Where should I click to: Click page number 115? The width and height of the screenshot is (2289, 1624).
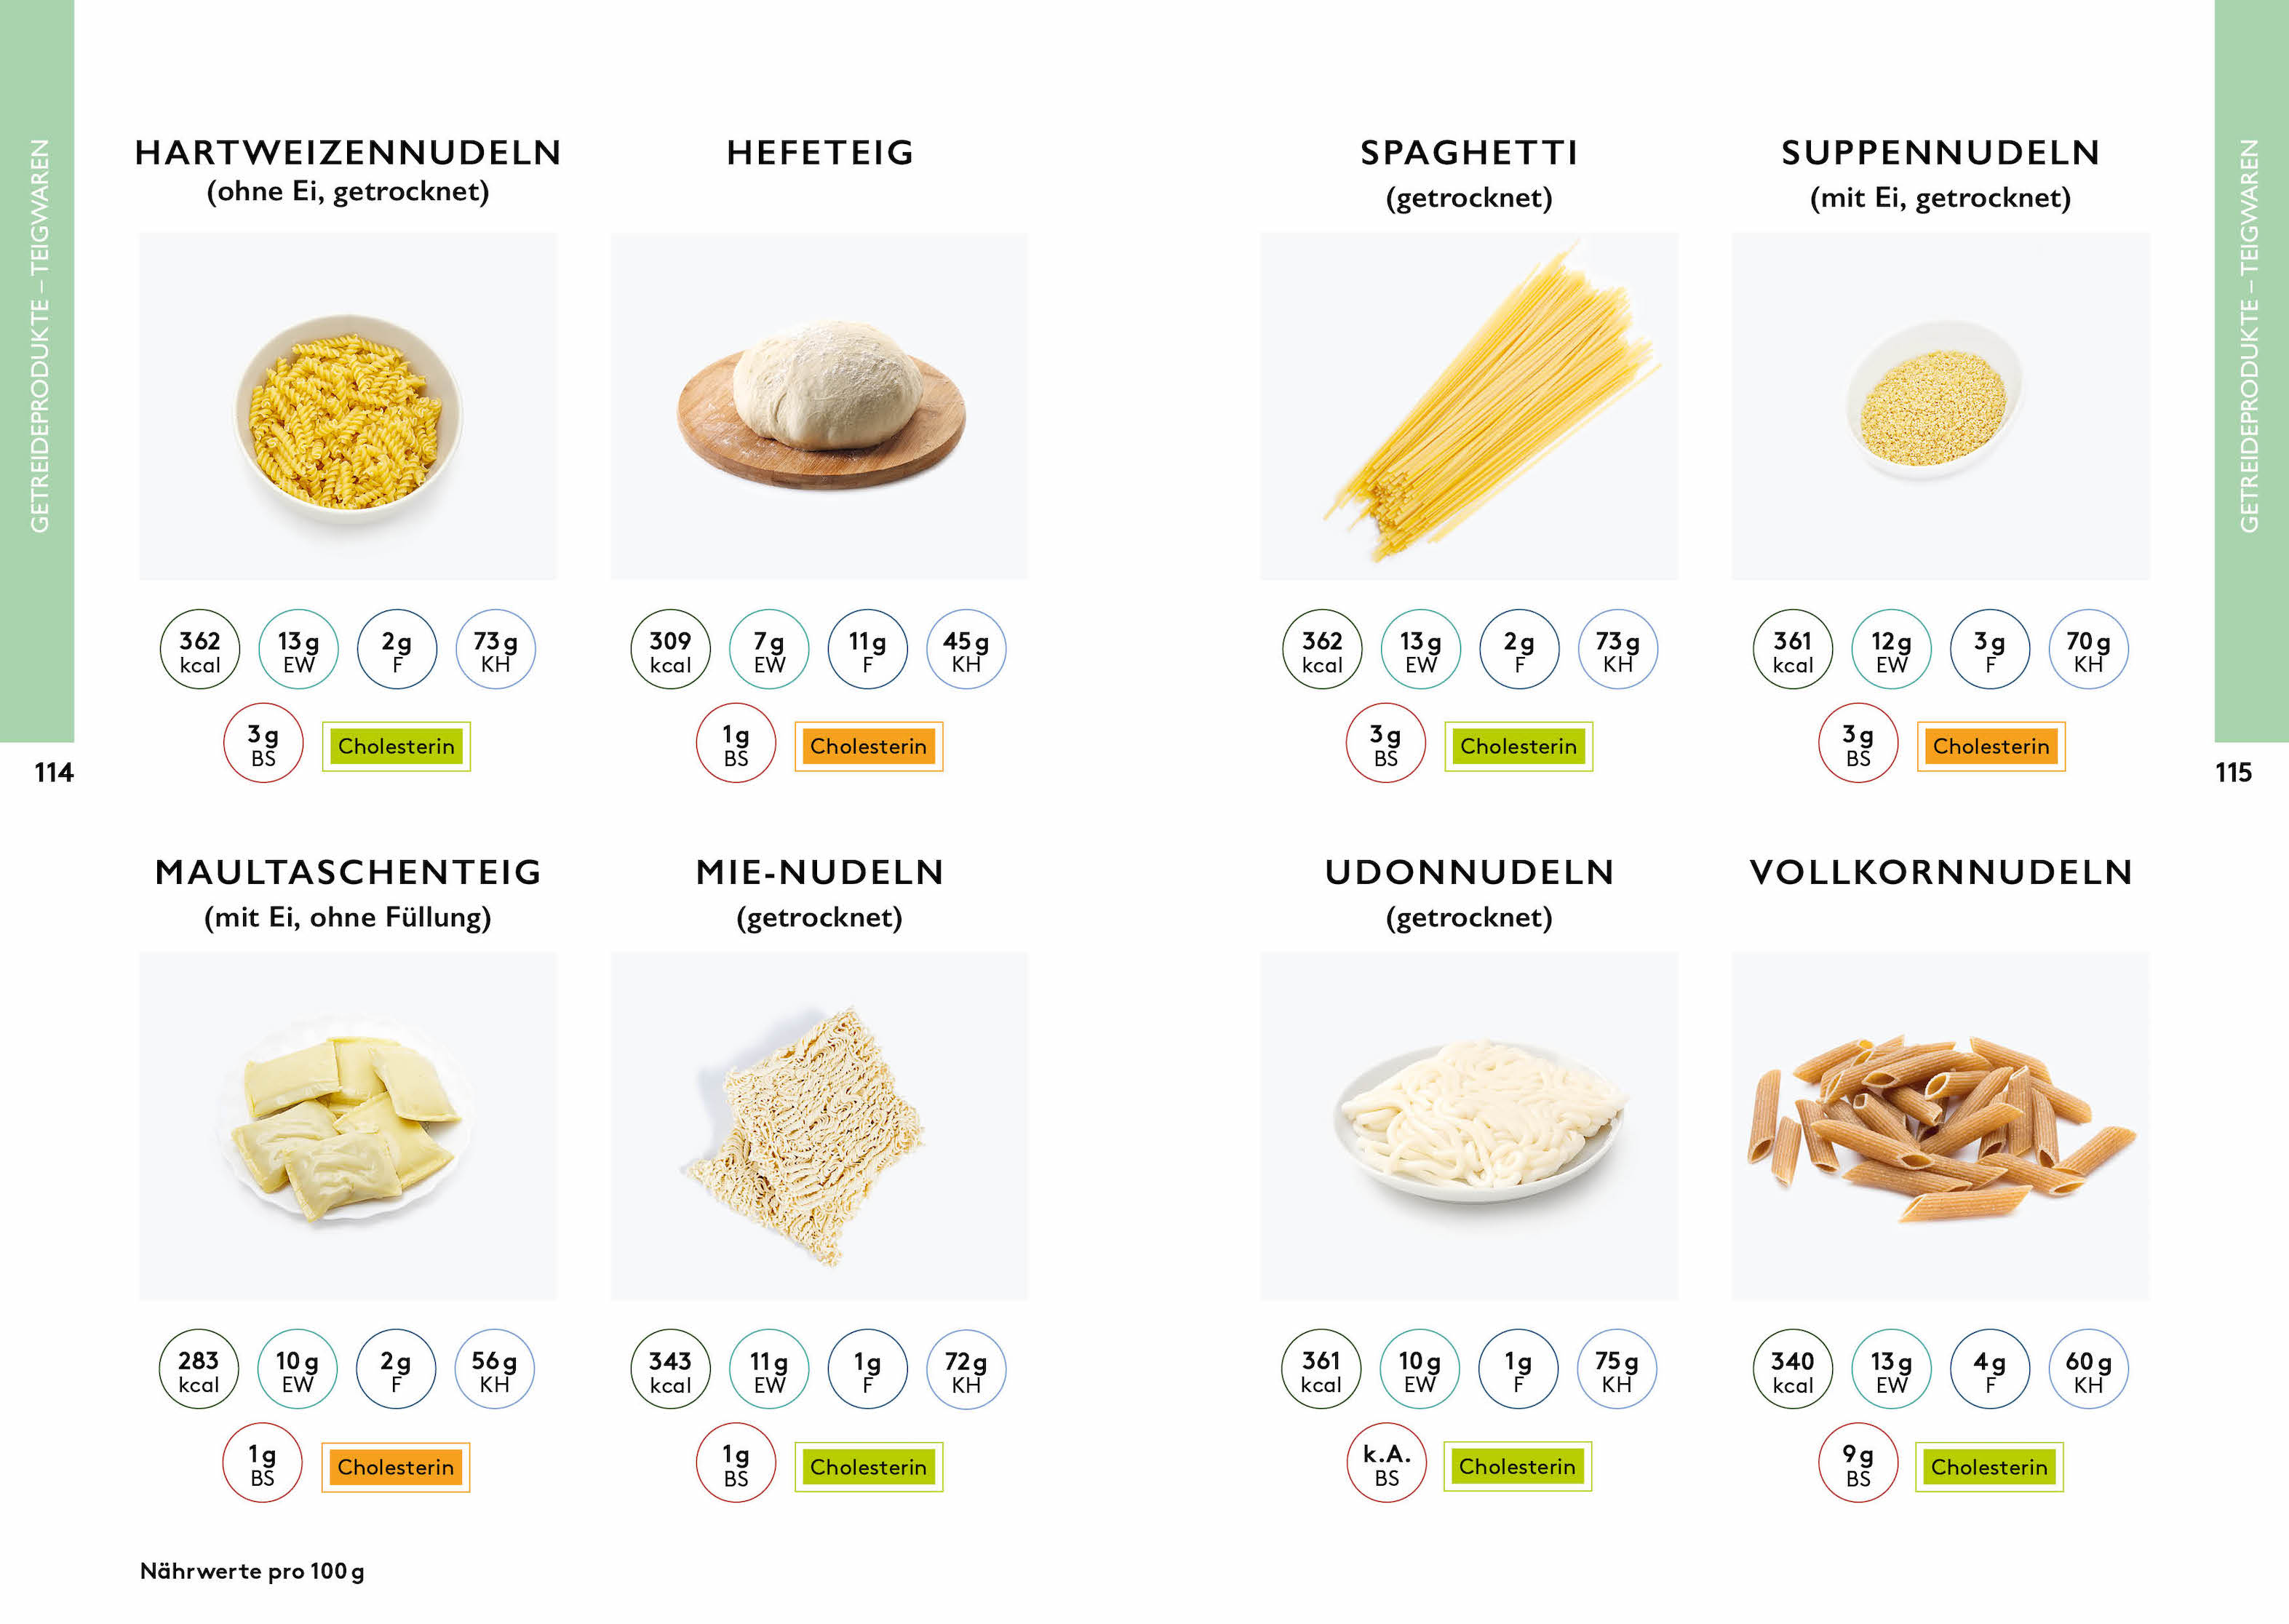[2233, 772]
